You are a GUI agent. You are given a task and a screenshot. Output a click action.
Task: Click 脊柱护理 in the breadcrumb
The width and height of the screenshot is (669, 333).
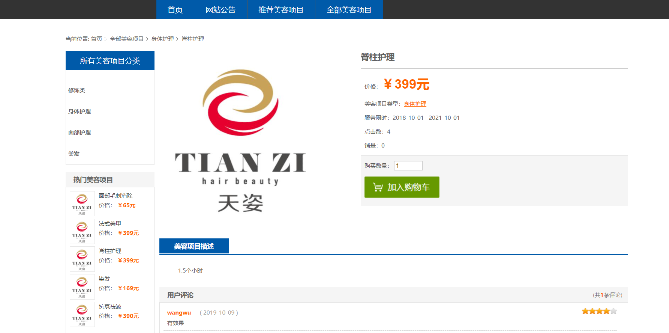point(193,39)
